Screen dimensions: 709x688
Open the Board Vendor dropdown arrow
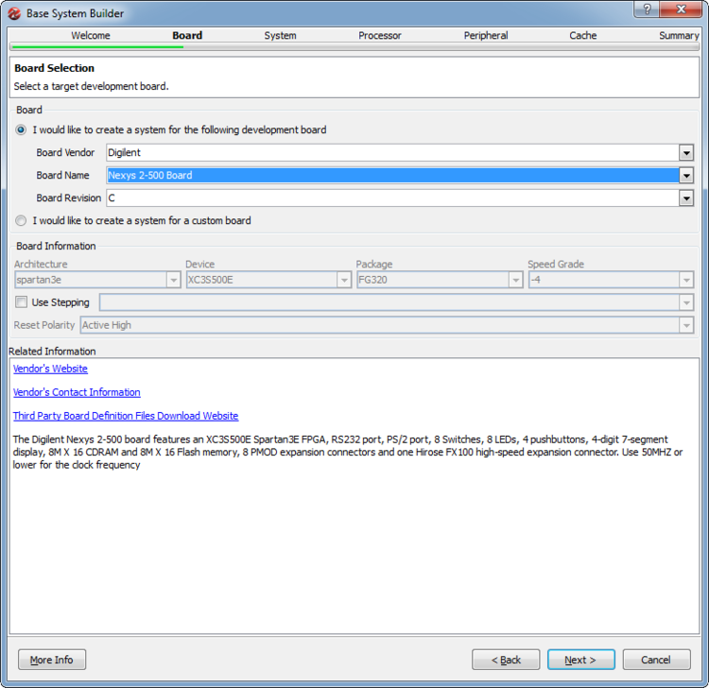686,153
